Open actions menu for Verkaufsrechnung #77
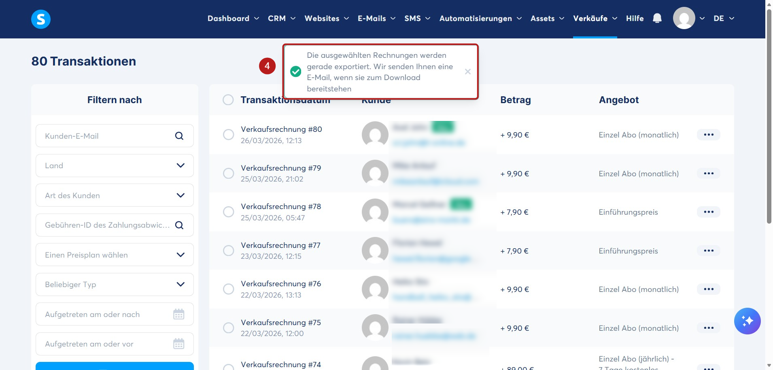This screenshot has height=370, width=773. click(709, 251)
